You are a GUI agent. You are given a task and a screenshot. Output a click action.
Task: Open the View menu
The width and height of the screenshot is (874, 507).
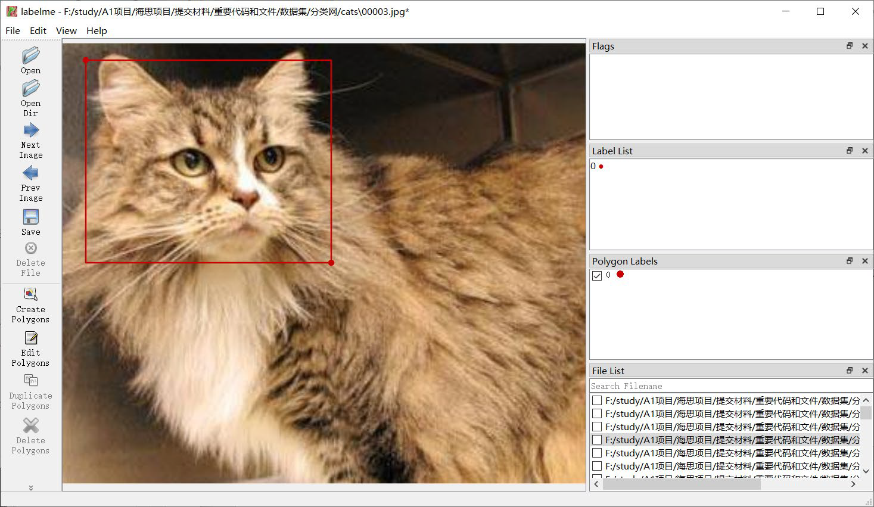(66, 30)
